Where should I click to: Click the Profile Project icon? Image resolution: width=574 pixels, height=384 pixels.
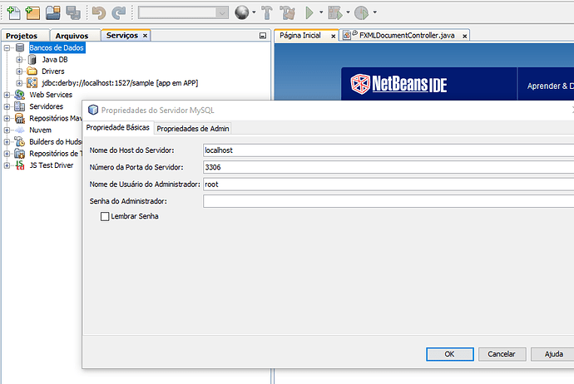(x=361, y=12)
